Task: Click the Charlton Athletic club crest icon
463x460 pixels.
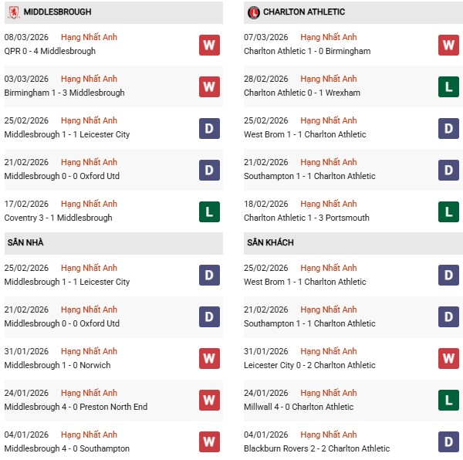Action: (x=254, y=12)
